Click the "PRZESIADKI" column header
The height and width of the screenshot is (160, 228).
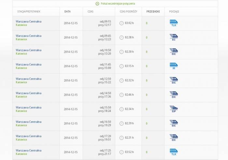153,11
